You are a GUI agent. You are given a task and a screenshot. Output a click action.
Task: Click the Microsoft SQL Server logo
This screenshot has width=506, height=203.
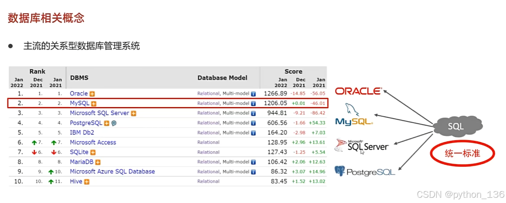pos(361,146)
